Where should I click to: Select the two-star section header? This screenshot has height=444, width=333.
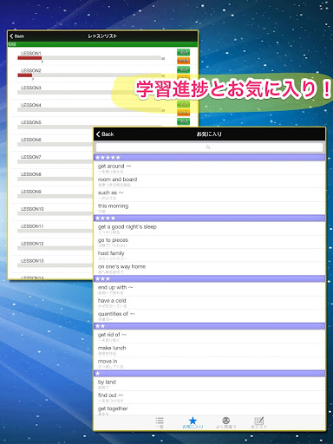(209, 326)
